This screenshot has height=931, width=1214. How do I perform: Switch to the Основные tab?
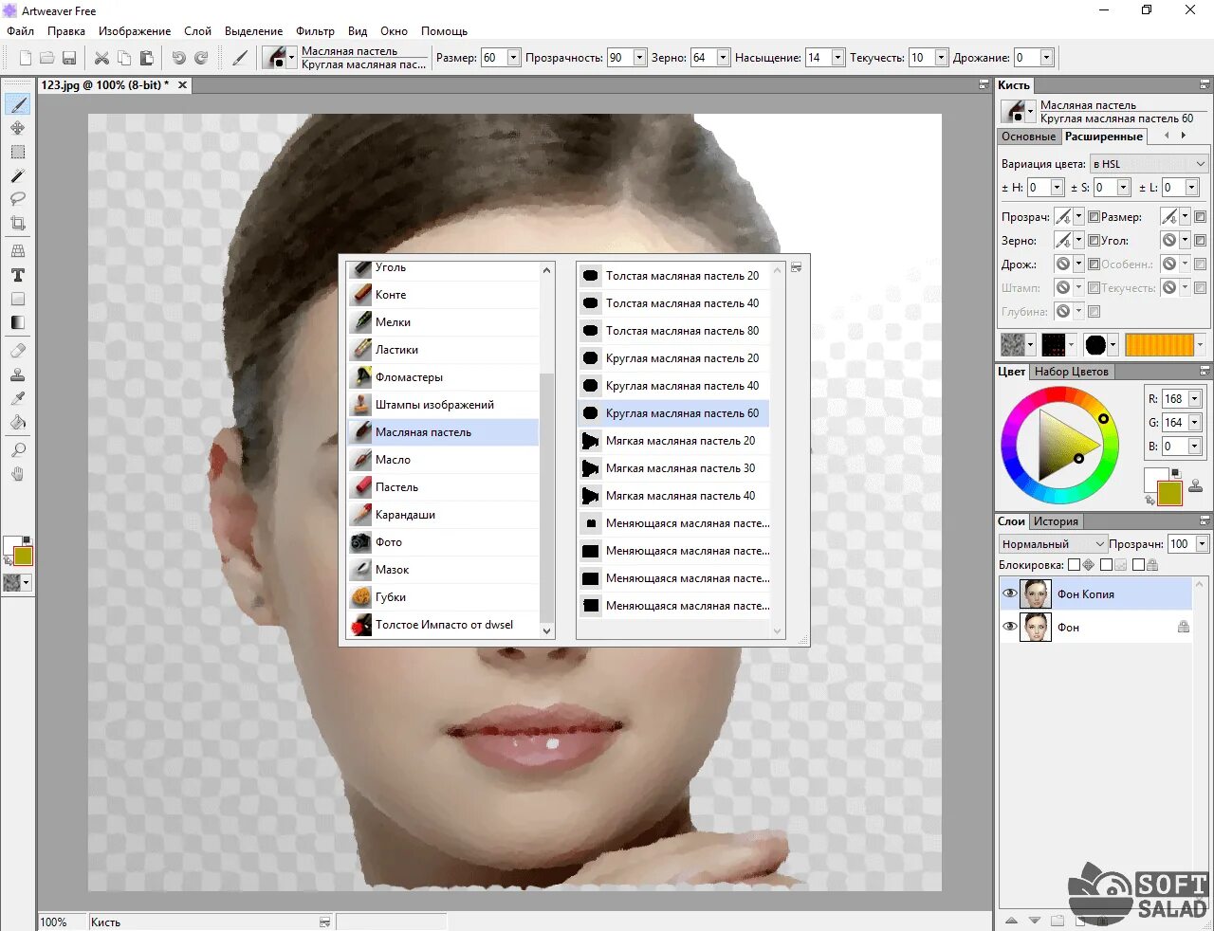tap(1028, 137)
